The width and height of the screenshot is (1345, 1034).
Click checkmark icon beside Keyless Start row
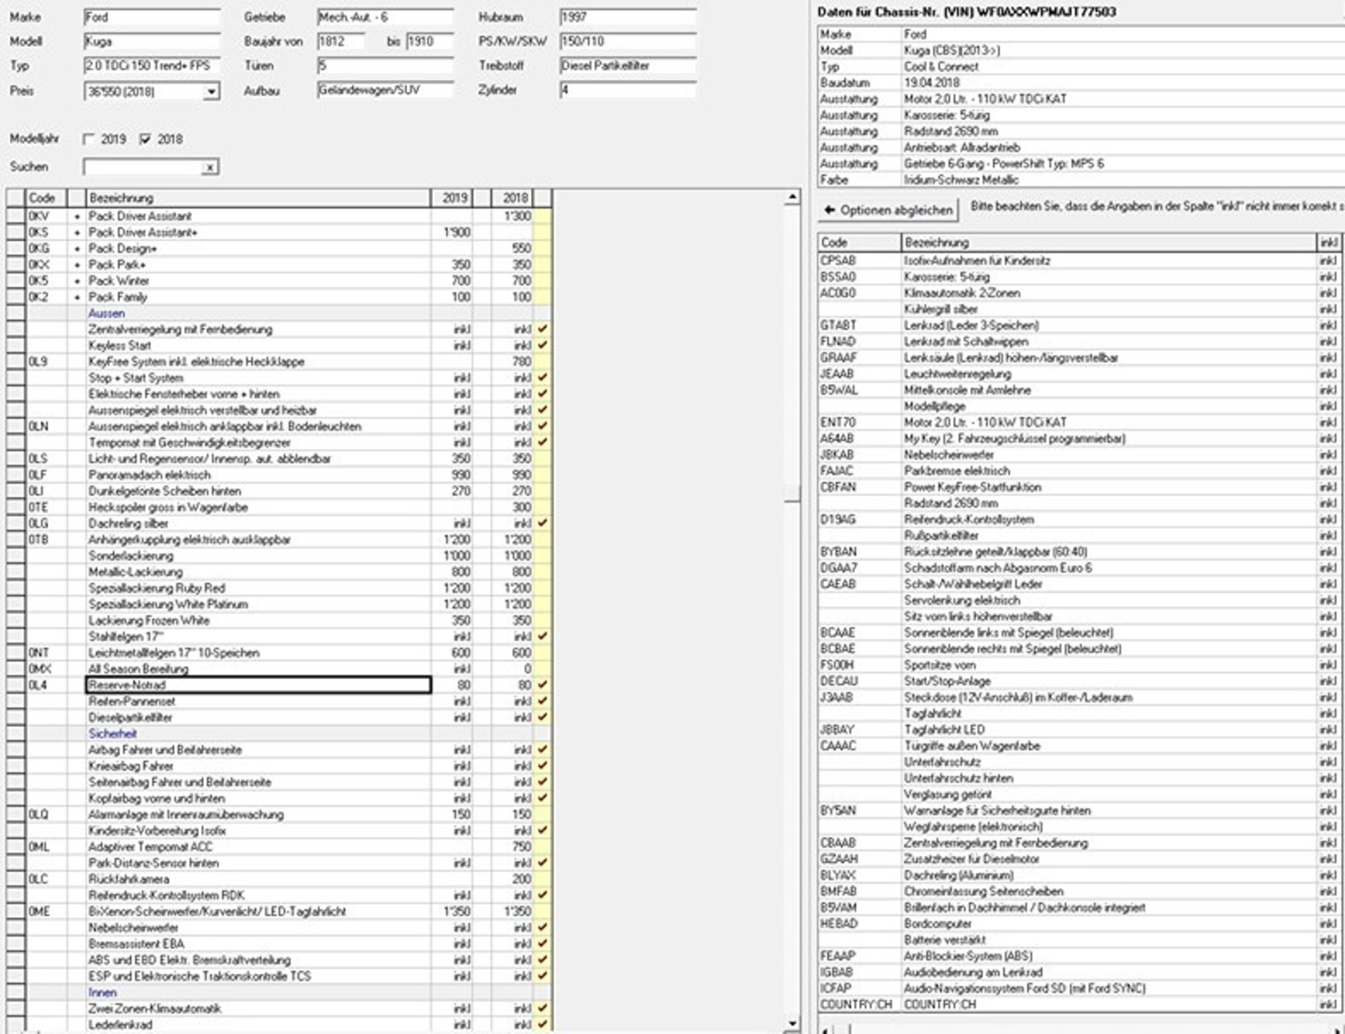pos(542,345)
